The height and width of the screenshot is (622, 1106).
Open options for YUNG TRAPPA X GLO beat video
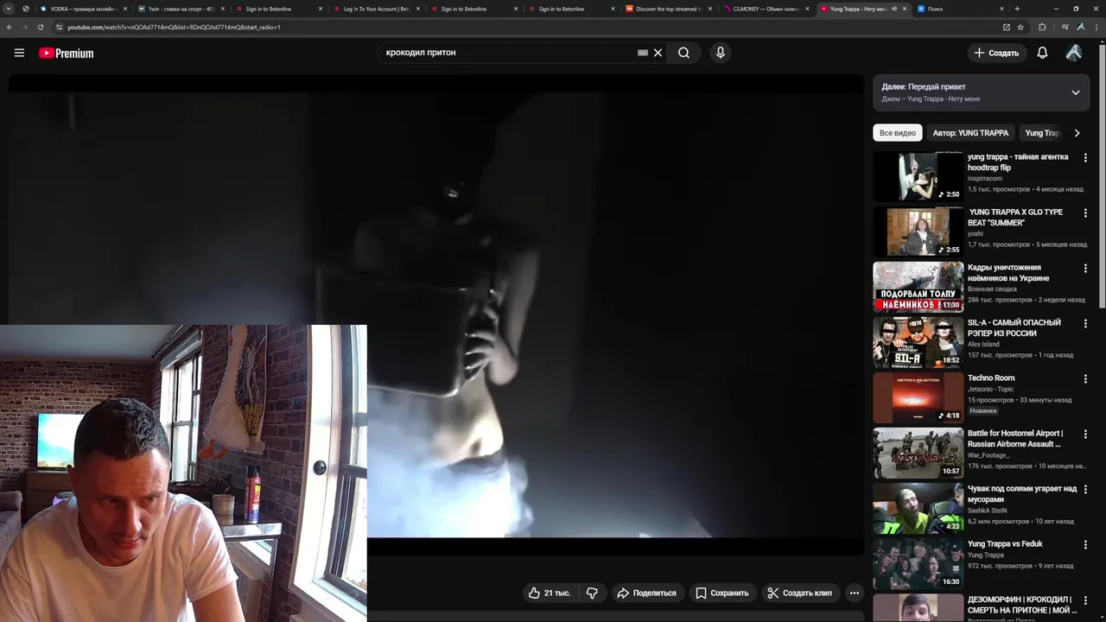(1085, 213)
